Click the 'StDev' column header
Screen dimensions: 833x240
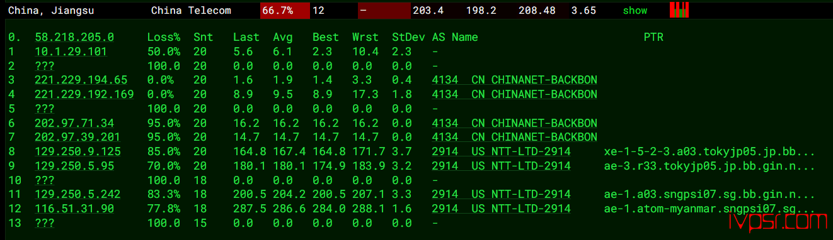pos(408,38)
